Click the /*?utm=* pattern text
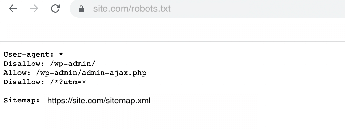The image size is (345, 129). [x=68, y=82]
